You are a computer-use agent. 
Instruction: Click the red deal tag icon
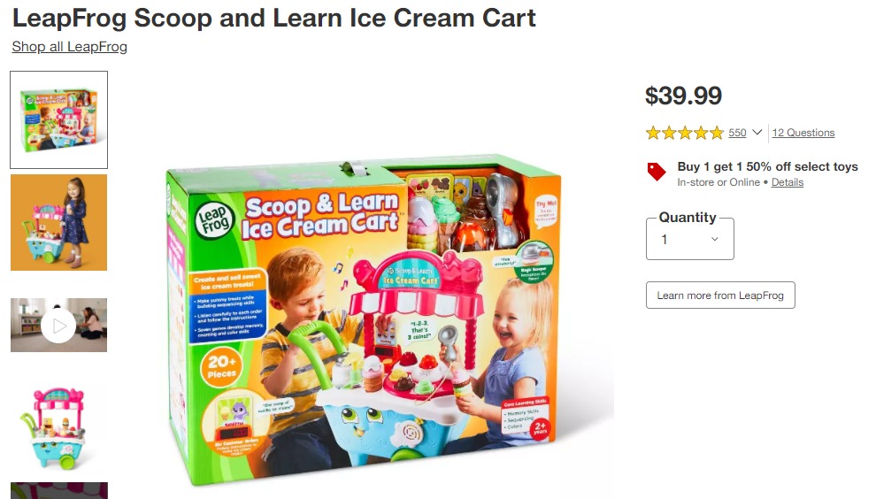(657, 172)
